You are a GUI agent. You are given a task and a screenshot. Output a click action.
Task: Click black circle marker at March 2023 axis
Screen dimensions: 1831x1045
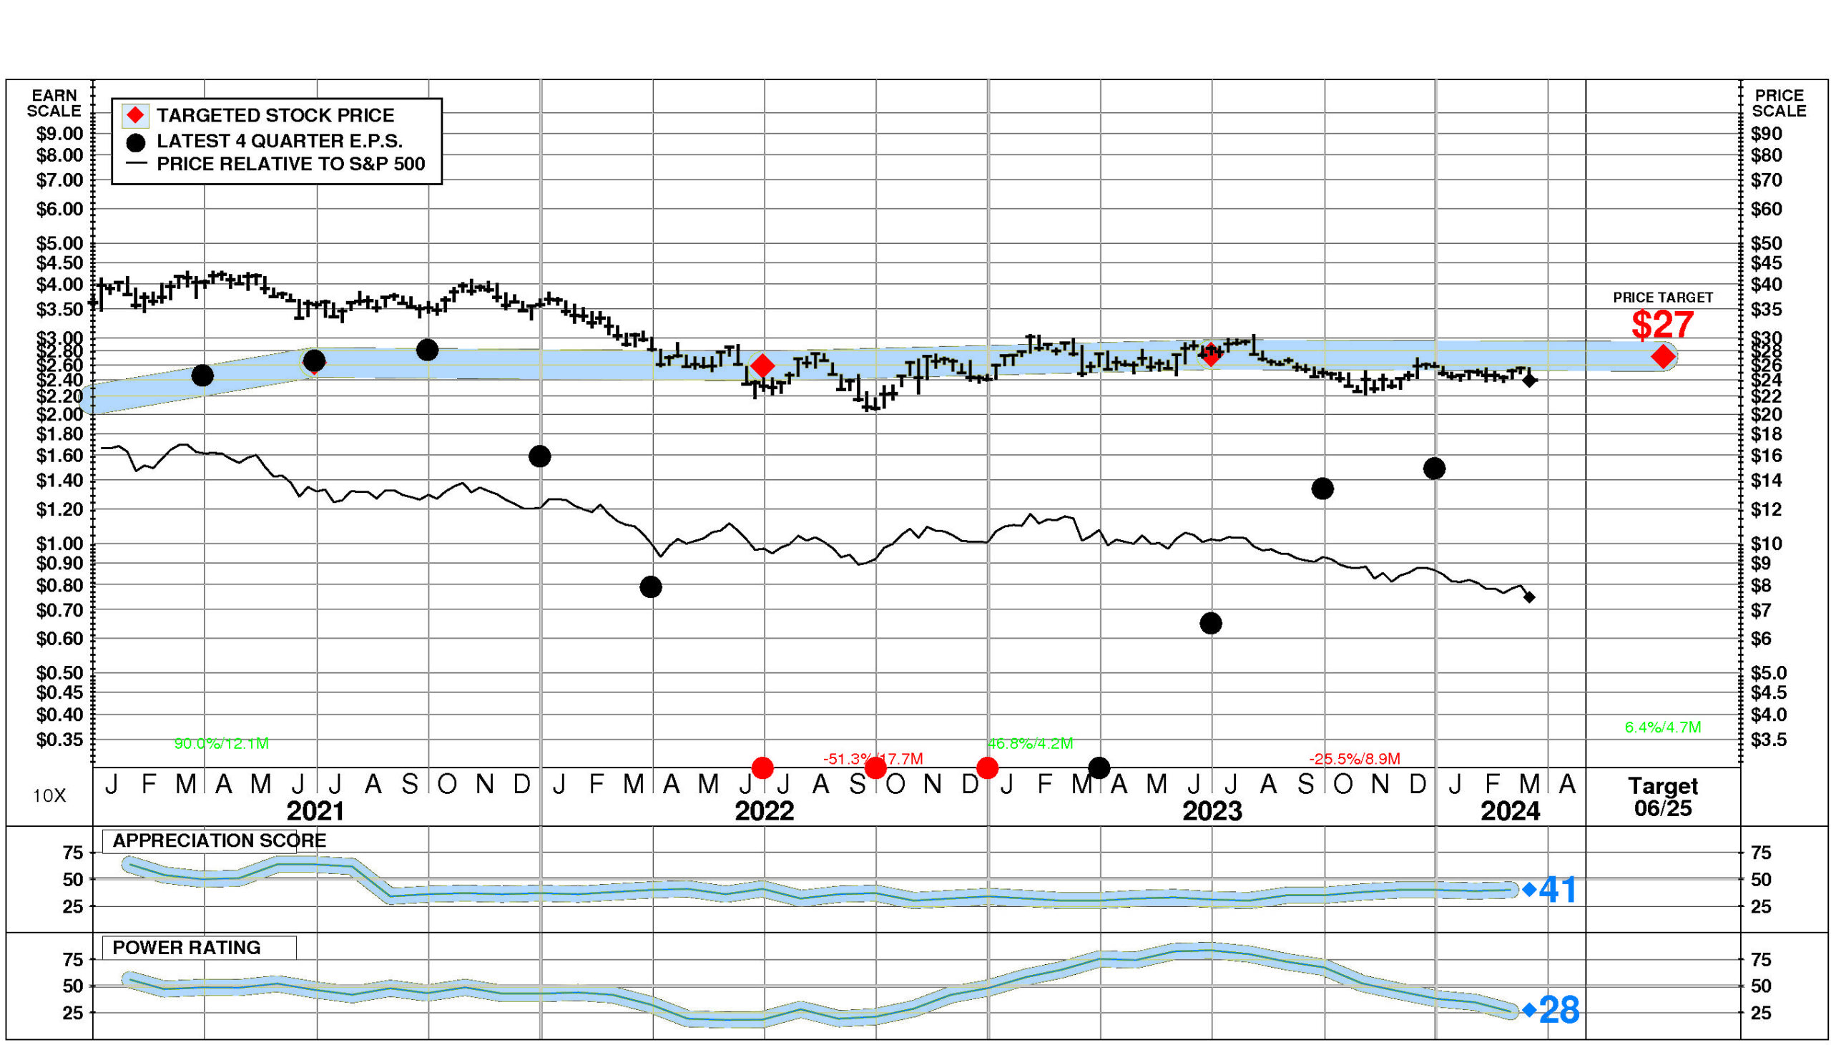[1099, 768]
